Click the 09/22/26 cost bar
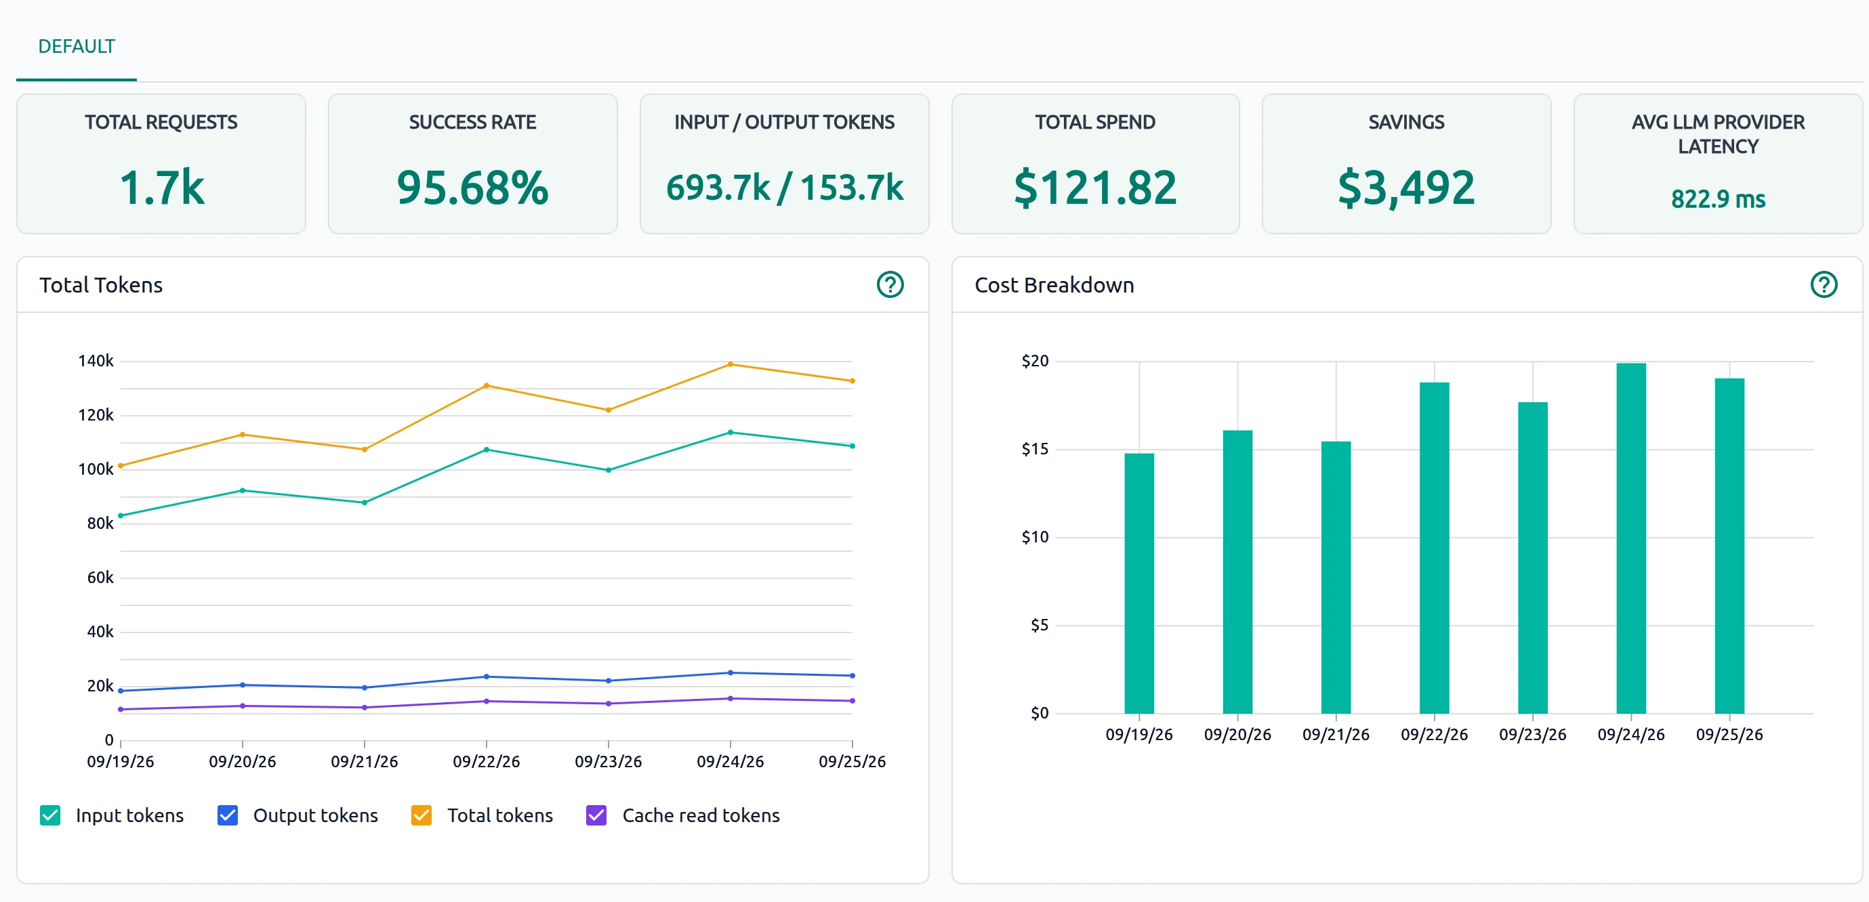This screenshot has height=902, width=1869. pos(1435,548)
